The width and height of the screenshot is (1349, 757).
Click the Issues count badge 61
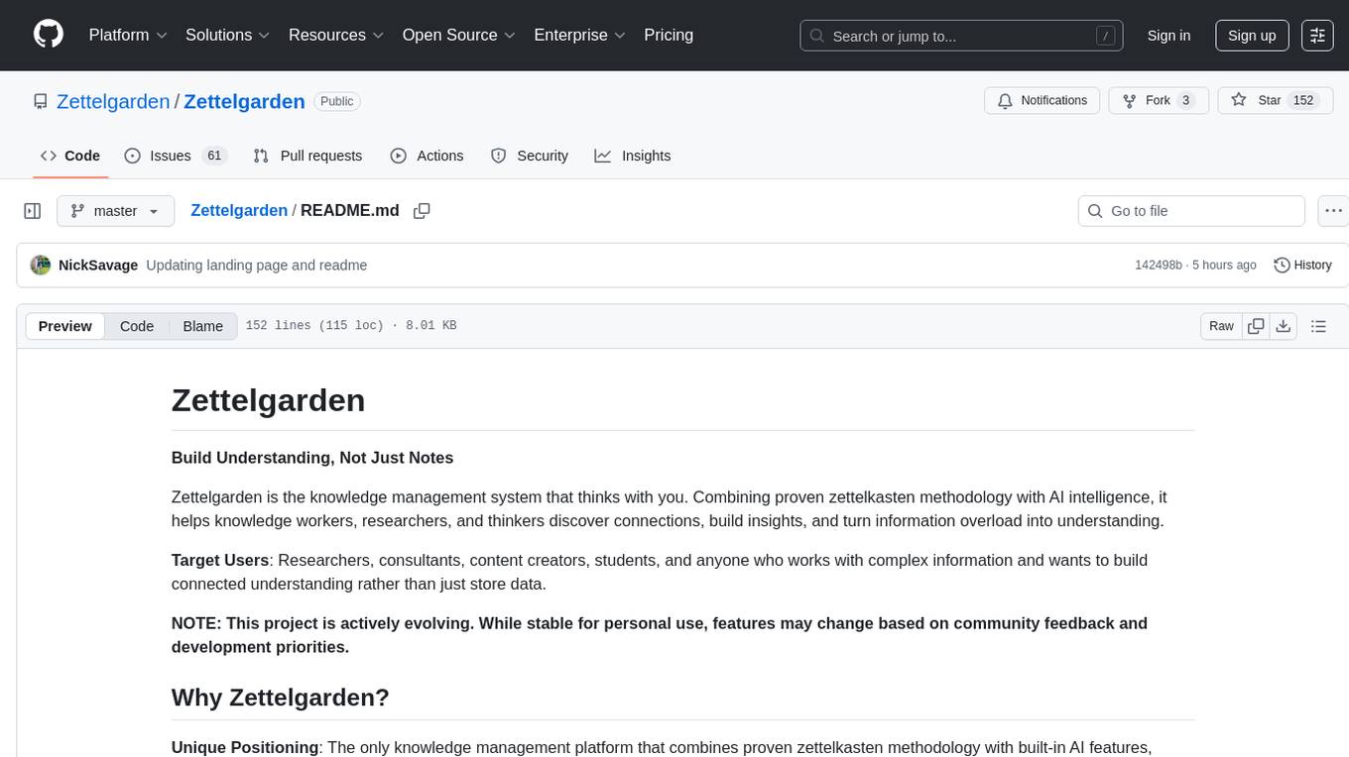click(x=214, y=156)
